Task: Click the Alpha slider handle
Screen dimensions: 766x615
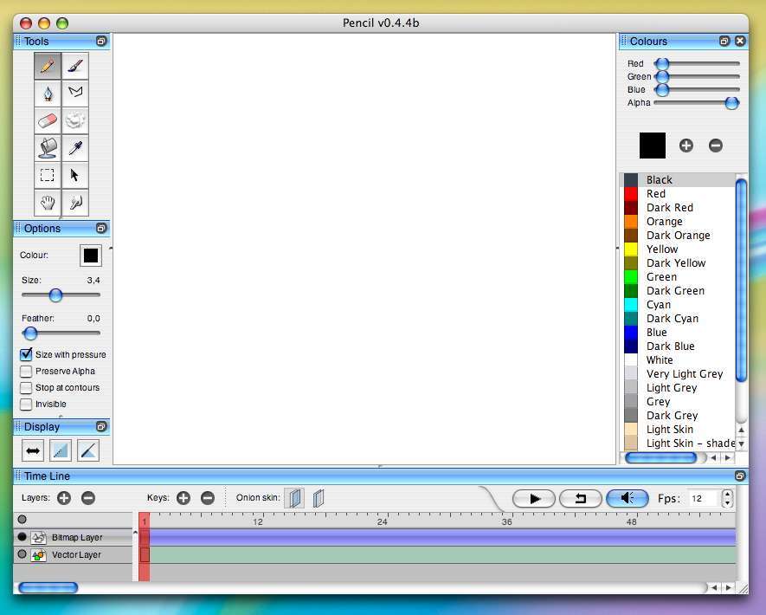Action: 731,103
